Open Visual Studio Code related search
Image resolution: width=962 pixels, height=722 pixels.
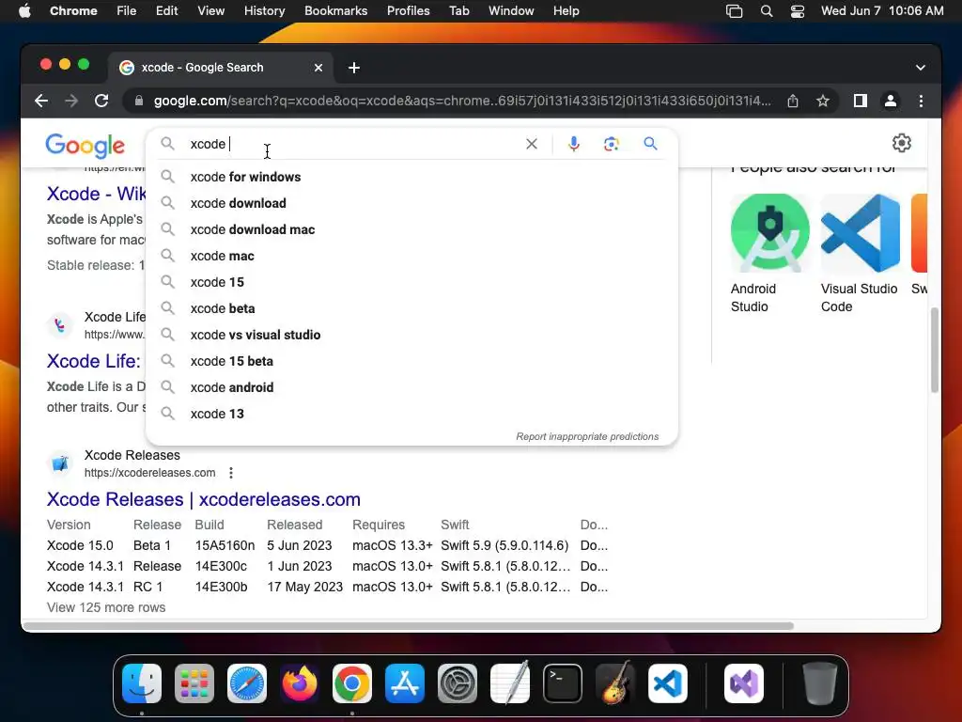(x=861, y=254)
